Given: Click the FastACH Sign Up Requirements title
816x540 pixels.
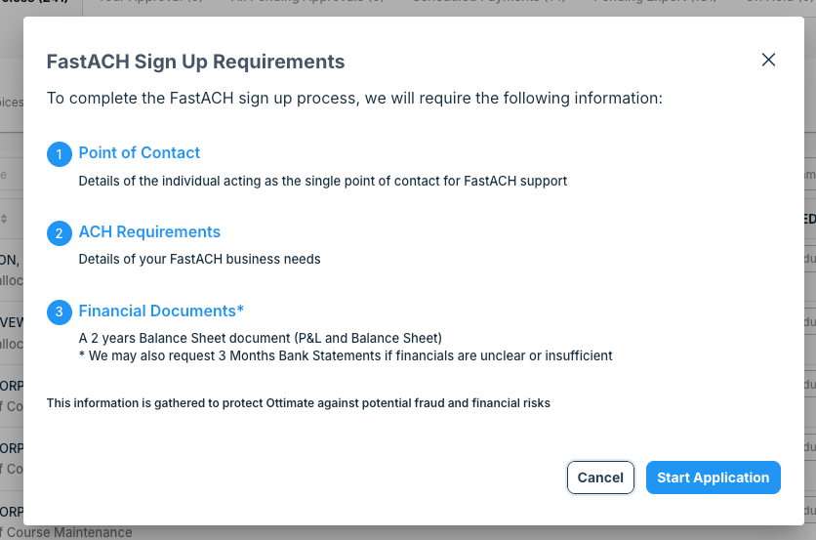Looking at the screenshot, I should (195, 62).
